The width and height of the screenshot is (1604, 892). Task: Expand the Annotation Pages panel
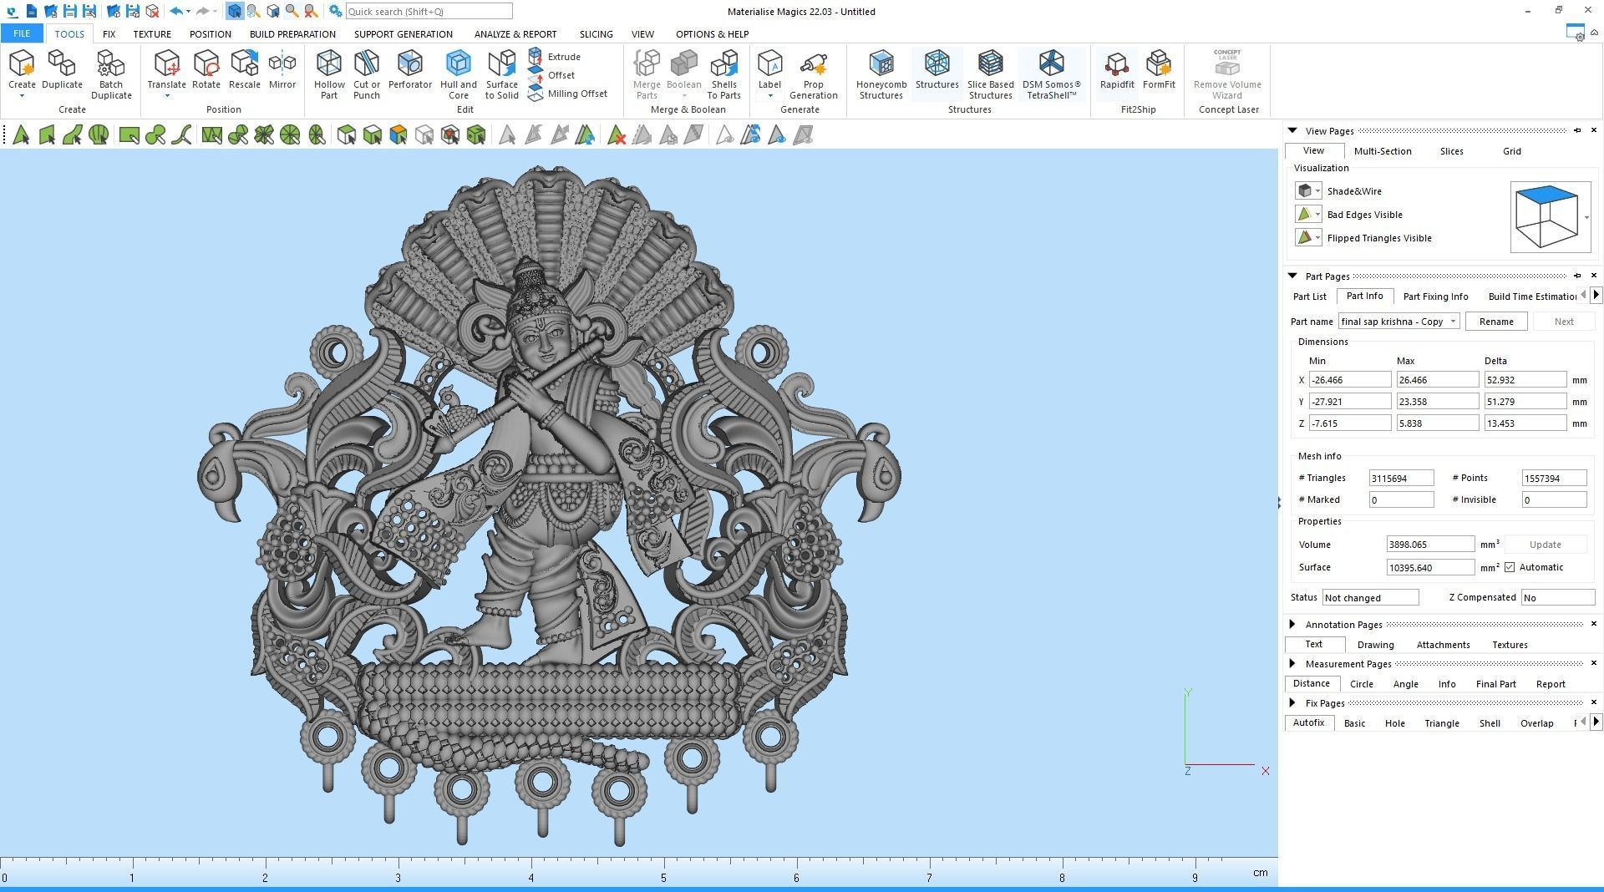(1292, 624)
